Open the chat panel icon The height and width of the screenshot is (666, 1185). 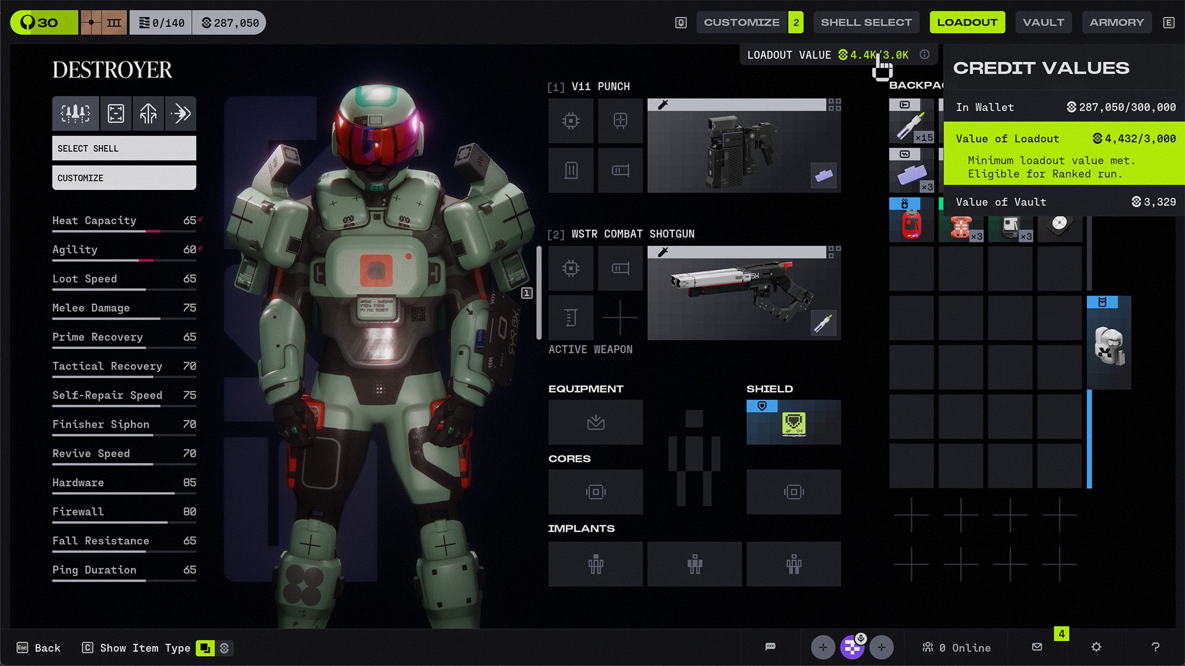pyautogui.click(x=770, y=646)
